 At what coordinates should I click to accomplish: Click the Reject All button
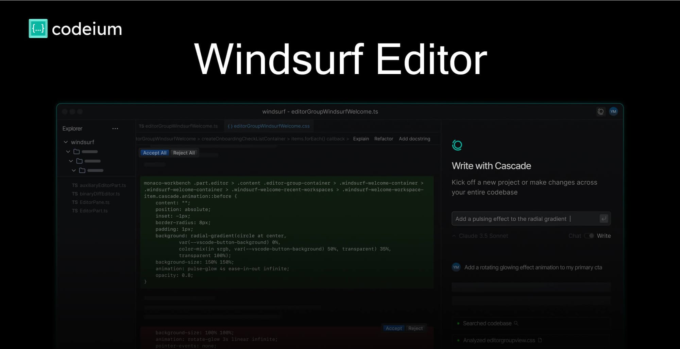tap(184, 152)
